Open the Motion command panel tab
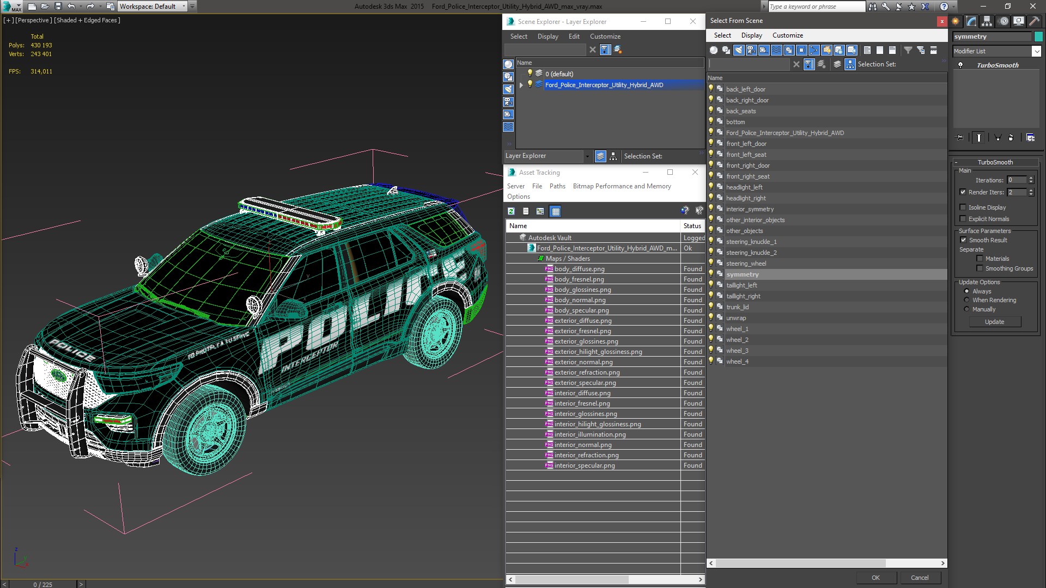 pyautogui.click(x=1004, y=21)
